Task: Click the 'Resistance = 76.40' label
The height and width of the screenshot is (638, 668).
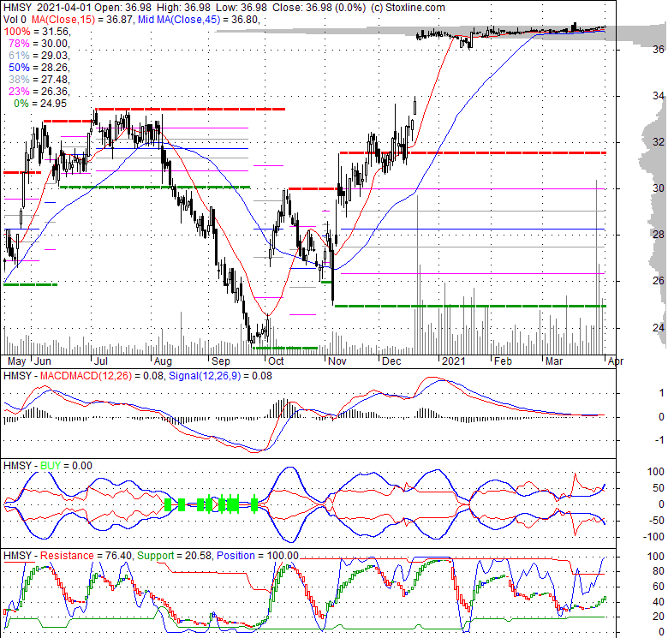Action: coord(86,556)
